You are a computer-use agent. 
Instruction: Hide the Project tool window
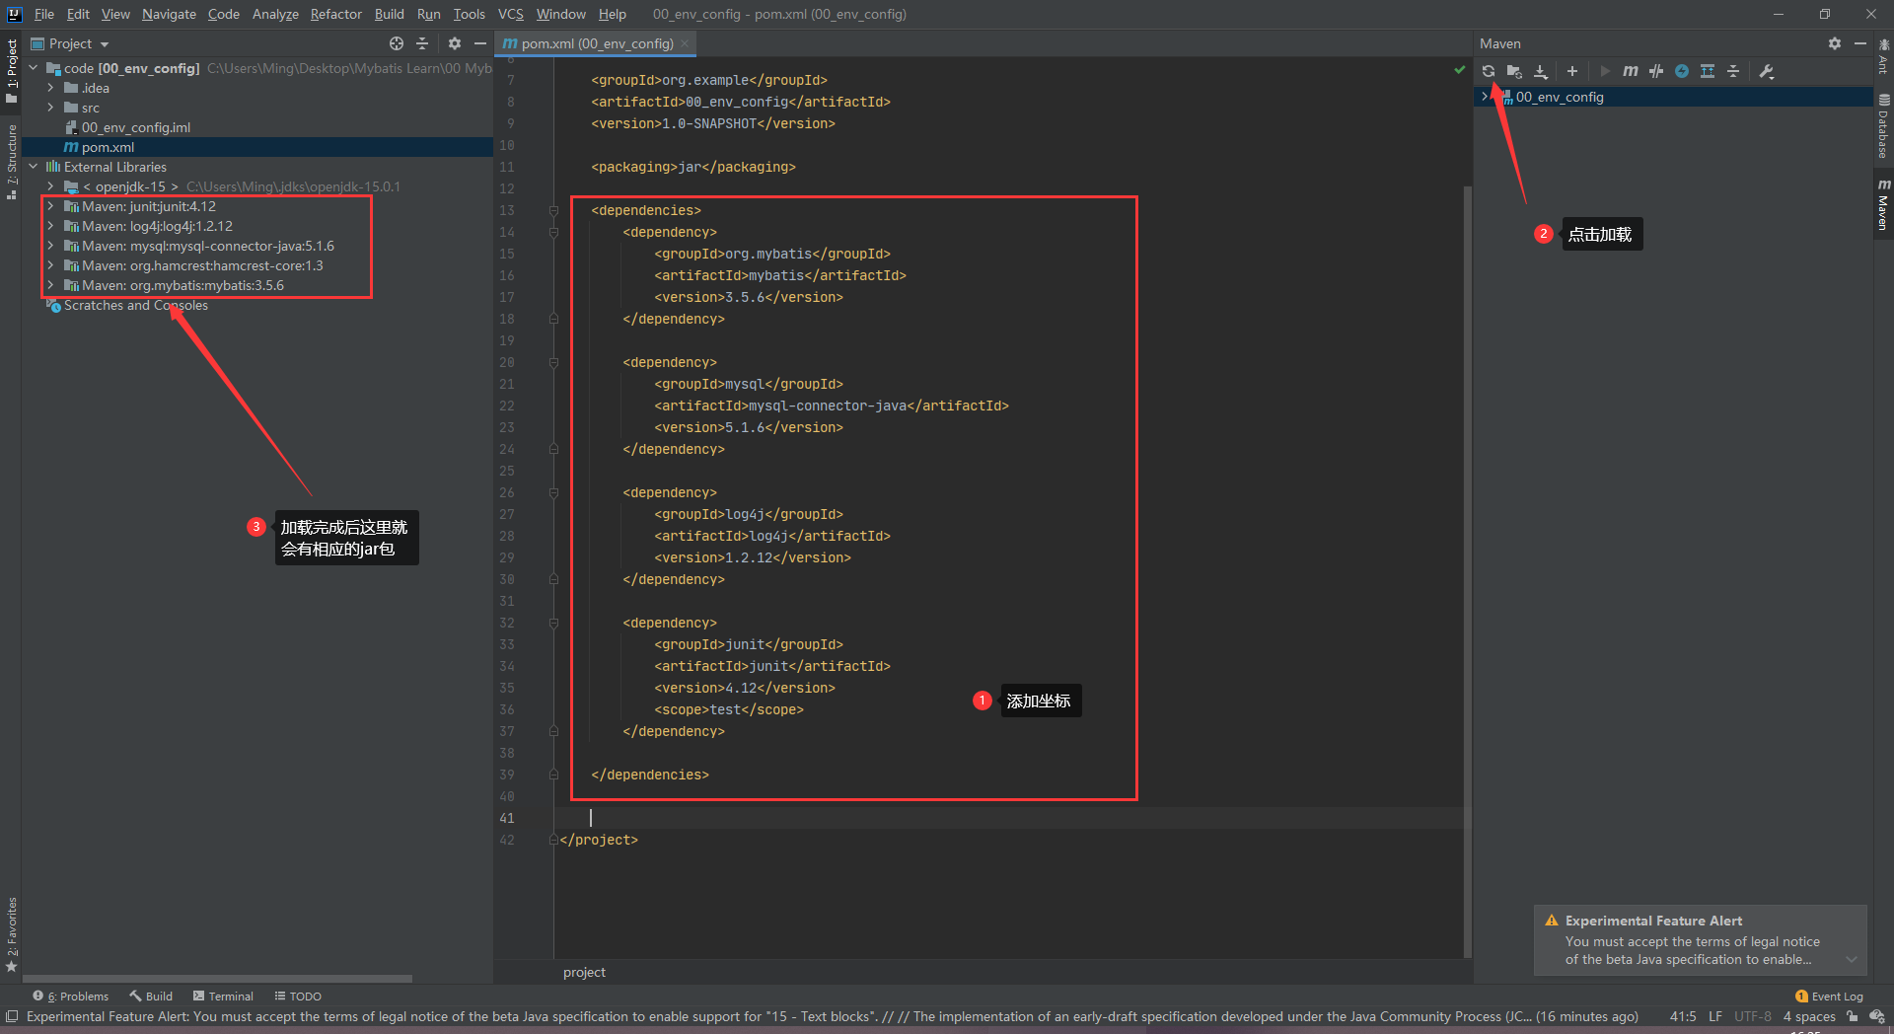tap(480, 43)
